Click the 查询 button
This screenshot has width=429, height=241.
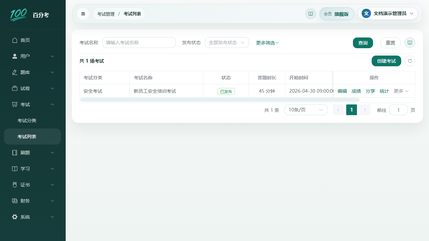[x=363, y=43]
